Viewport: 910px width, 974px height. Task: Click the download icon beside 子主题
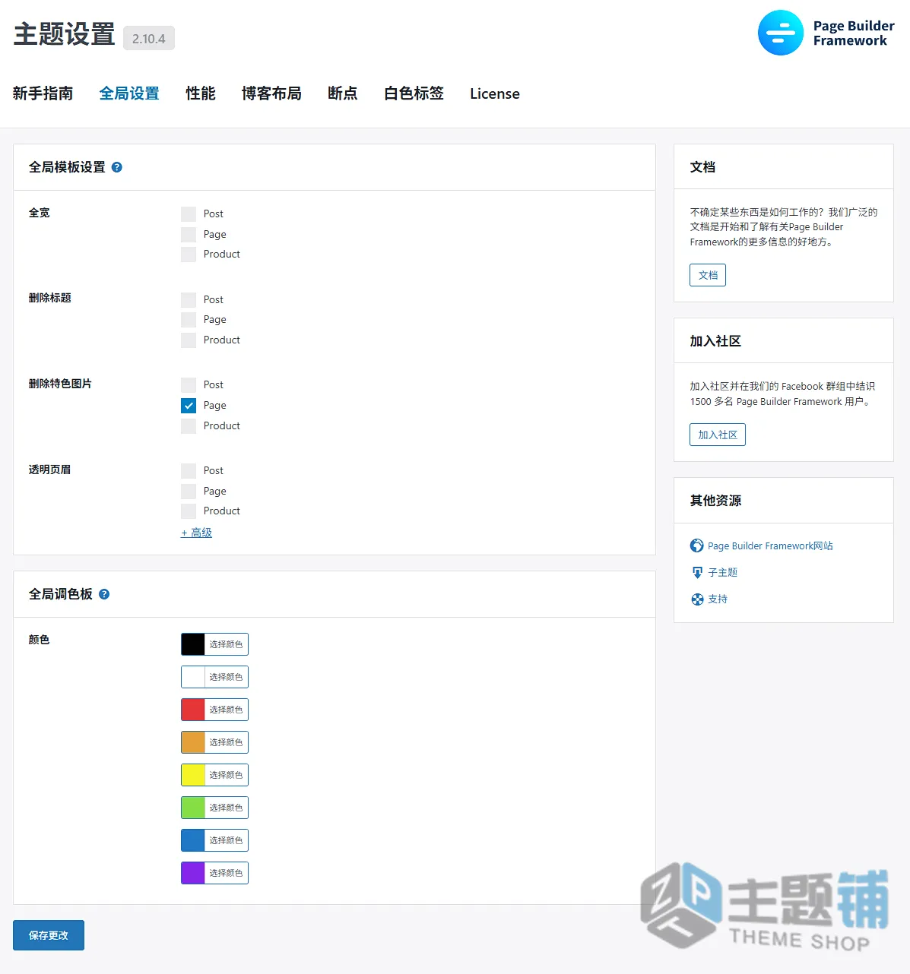[x=697, y=572]
